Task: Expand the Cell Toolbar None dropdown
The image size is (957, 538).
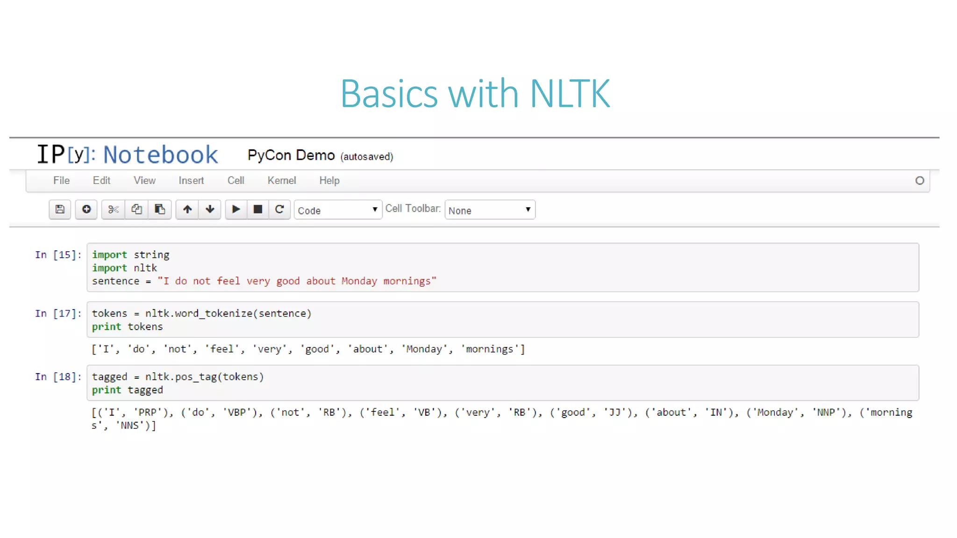Action: tap(489, 210)
